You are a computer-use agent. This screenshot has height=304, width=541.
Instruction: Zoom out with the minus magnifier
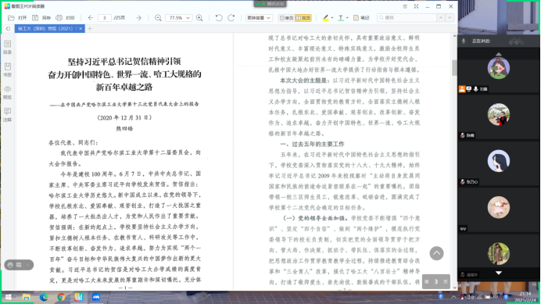[158, 18]
